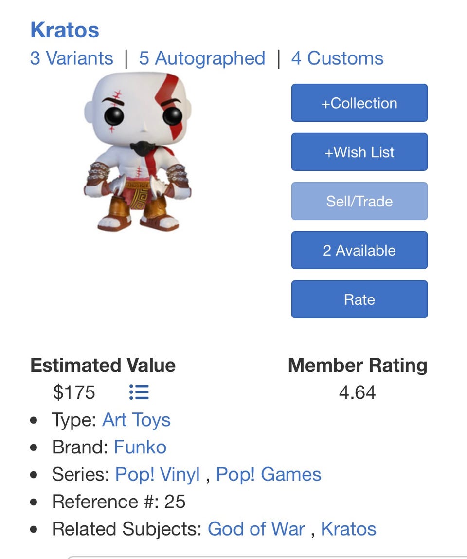The height and width of the screenshot is (559, 467).
Task: Add Kratos to Wish List
Action: point(359,152)
